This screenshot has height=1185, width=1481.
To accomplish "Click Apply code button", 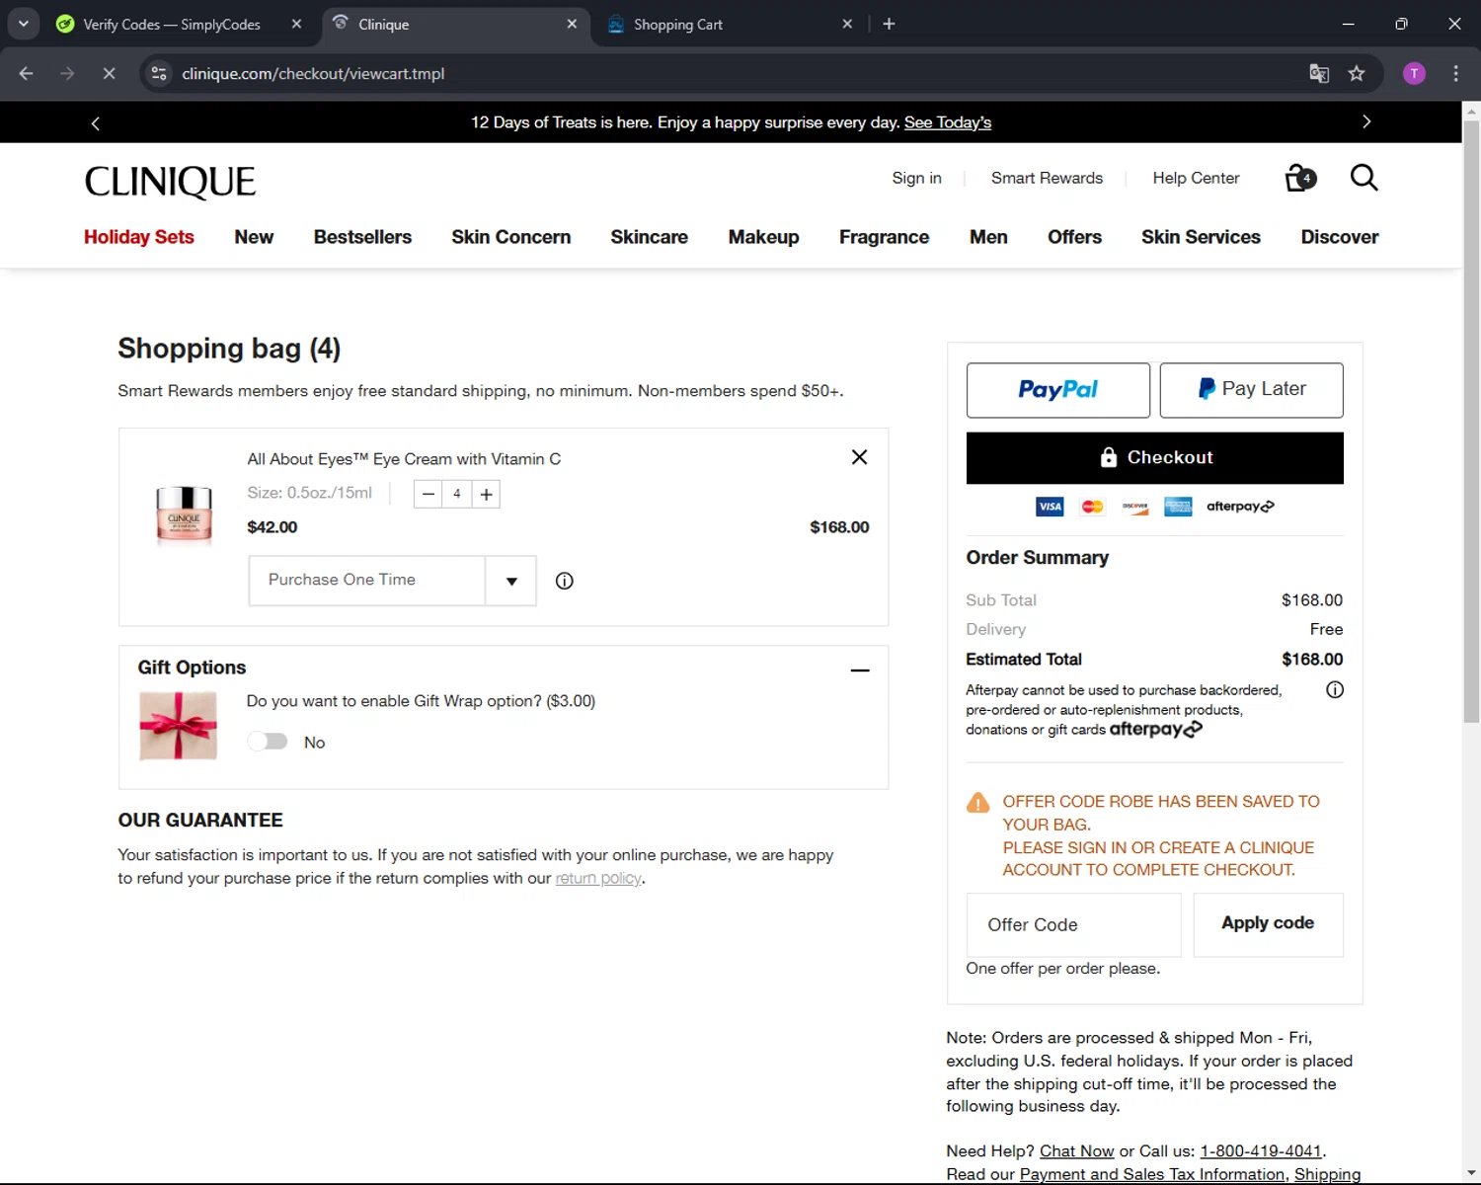I will (1268, 924).
